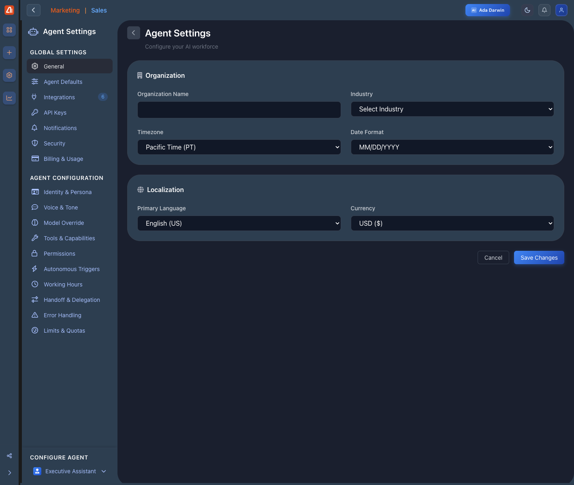Open Limits & Quotas settings
The width and height of the screenshot is (574, 485).
pyautogui.click(x=70, y=331)
